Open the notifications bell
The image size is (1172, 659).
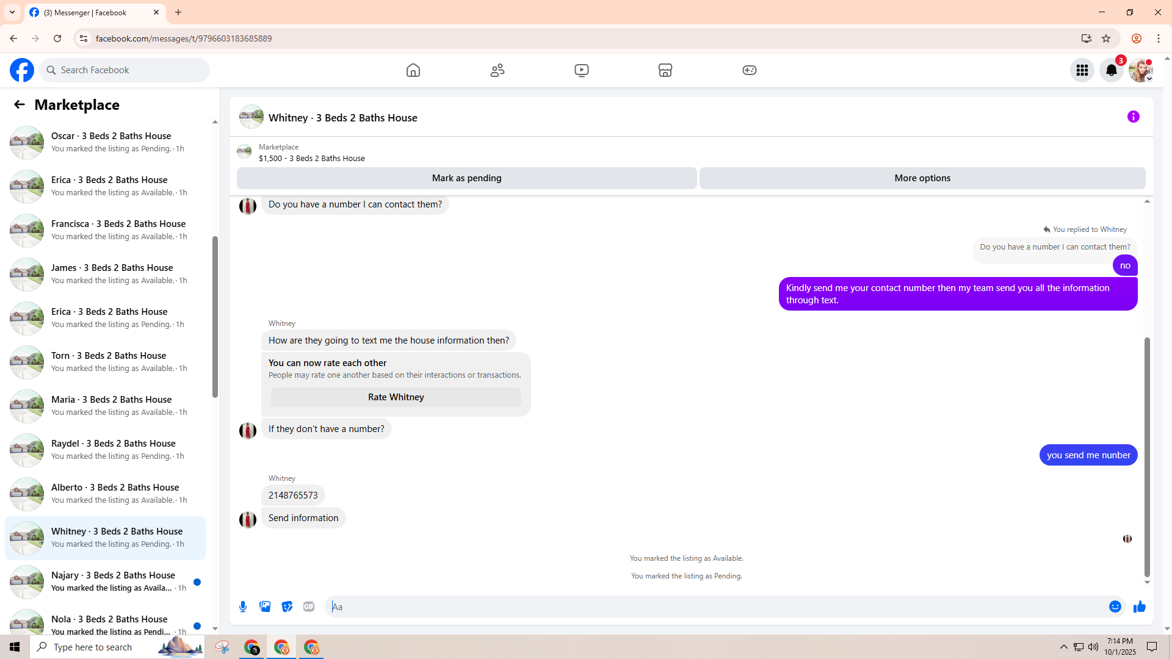coord(1112,70)
